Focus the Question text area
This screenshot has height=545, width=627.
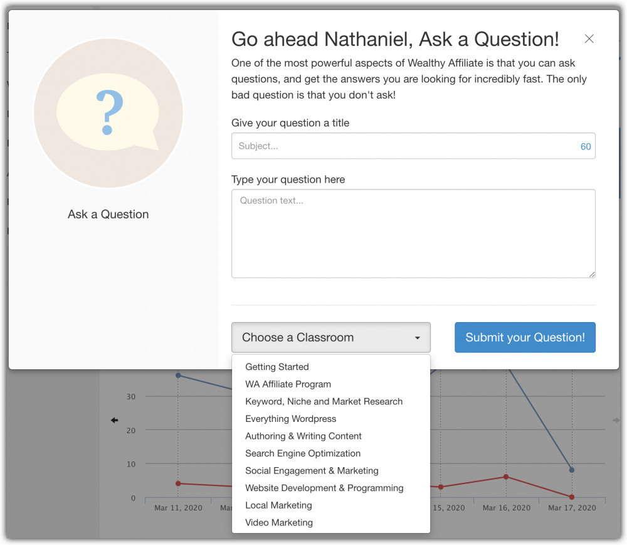(413, 234)
